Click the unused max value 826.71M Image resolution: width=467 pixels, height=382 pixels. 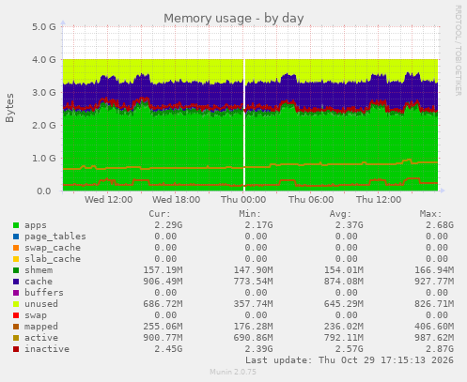pos(434,304)
